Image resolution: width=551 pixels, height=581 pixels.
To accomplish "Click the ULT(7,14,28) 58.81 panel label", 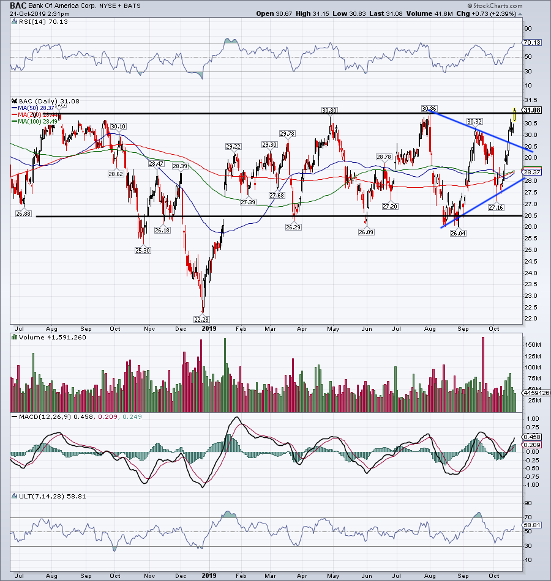I will [x=52, y=496].
